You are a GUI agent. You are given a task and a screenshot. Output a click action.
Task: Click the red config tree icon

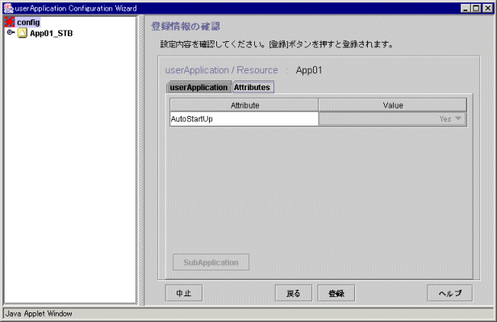pyautogui.click(x=10, y=23)
